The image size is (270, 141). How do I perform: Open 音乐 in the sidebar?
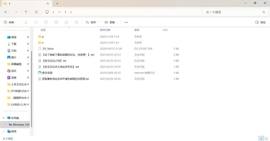tap(14, 71)
